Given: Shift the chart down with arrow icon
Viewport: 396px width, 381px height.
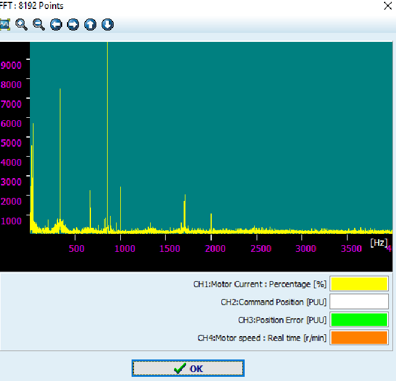Looking at the screenshot, I should (108, 25).
